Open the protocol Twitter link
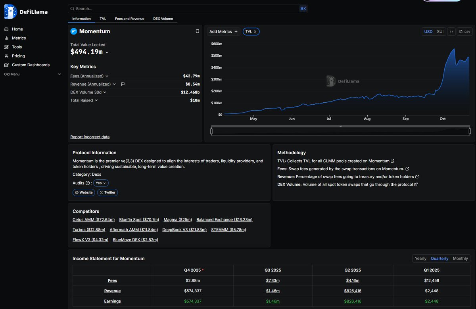Viewport: 476px width, 309px height. click(107, 192)
